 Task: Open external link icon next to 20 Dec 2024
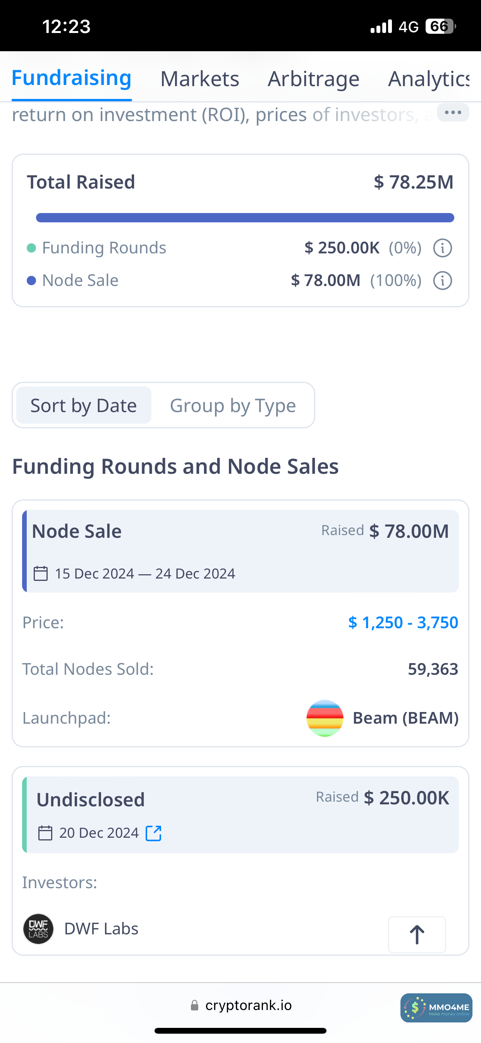point(154,833)
